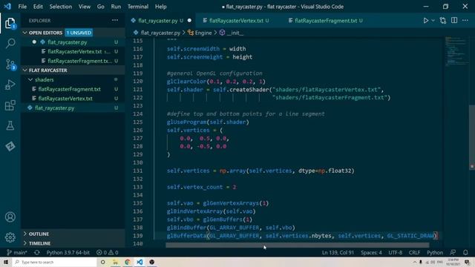This screenshot has height=267, width=475.
Task: Open the View menu
Action: click(x=85, y=7)
